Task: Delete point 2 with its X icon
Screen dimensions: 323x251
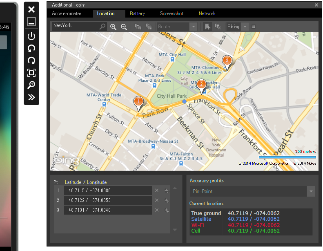Action: 157,200
